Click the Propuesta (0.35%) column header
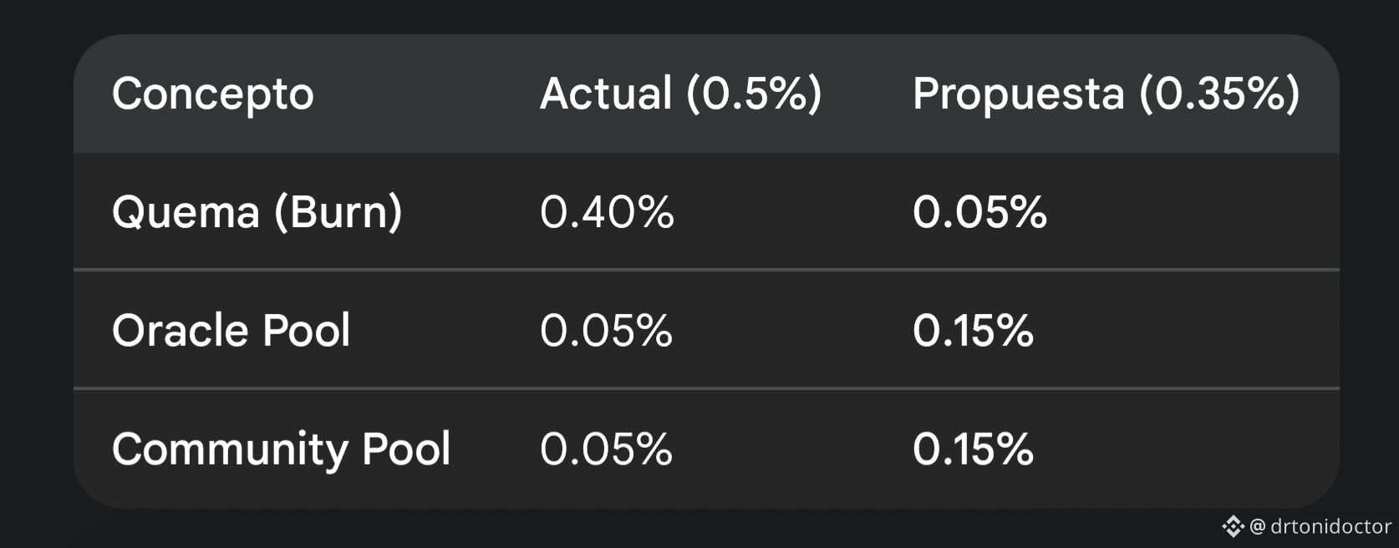Viewport: 1399px width, 548px height. coord(1106,94)
